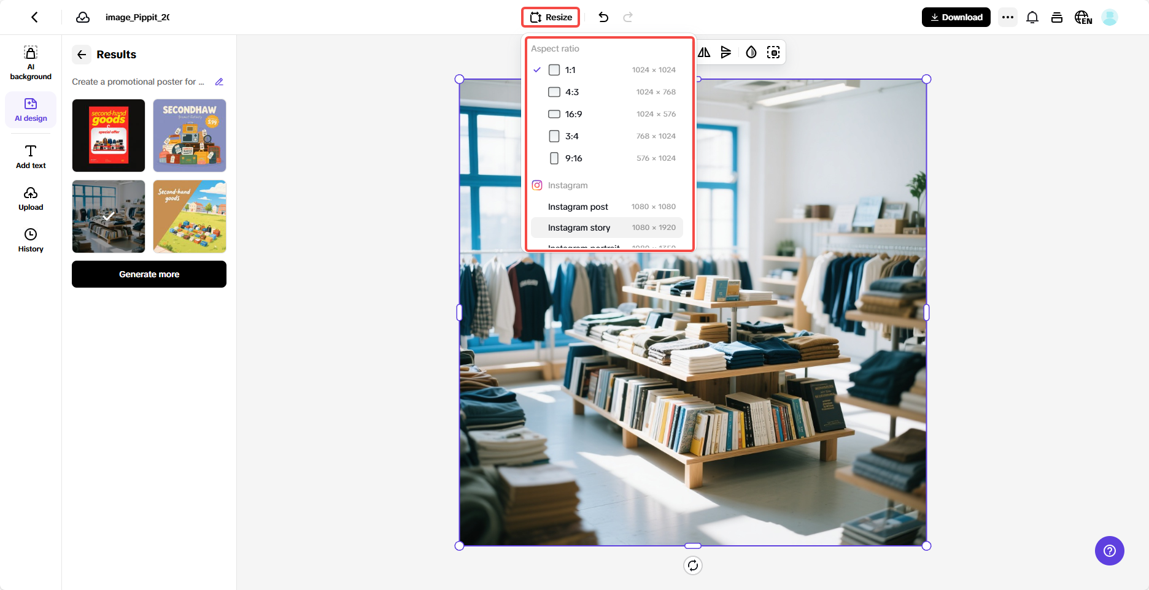Switch to the AI design panel
The width and height of the screenshot is (1149, 590).
coord(30,109)
